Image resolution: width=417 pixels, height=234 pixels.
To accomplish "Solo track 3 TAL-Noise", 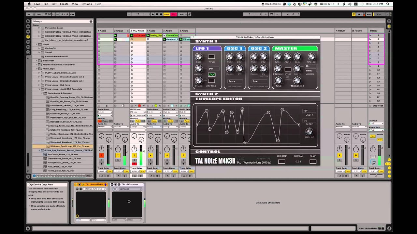I will point(134,160).
